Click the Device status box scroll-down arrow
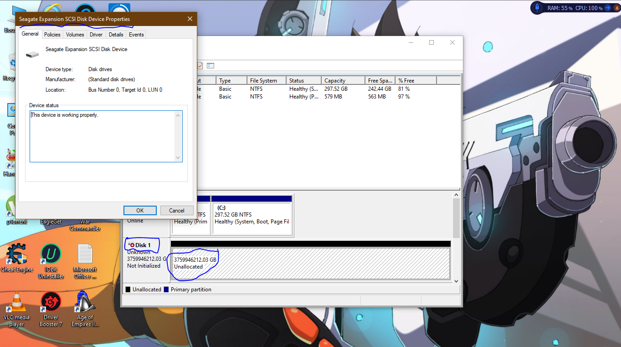 [x=178, y=158]
